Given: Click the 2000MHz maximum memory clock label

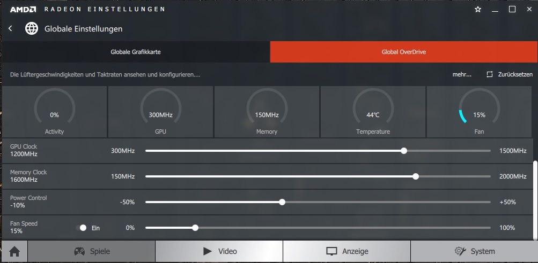Looking at the screenshot, I should (x=513, y=176).
